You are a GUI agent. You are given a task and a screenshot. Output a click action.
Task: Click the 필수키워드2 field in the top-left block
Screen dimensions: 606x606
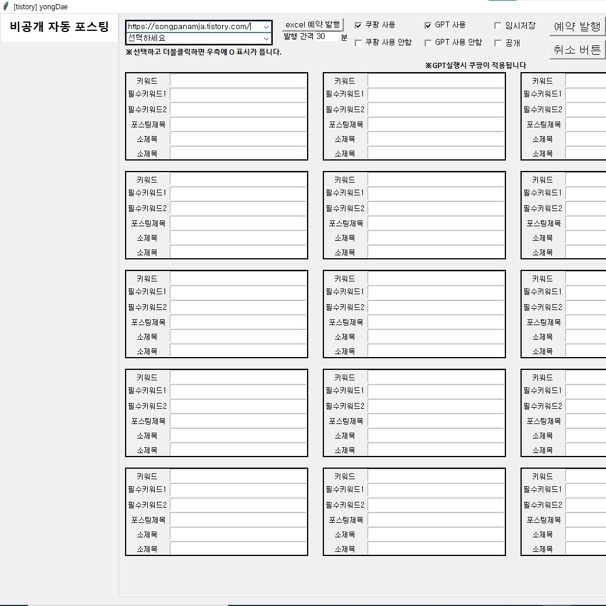coord(238,109)
